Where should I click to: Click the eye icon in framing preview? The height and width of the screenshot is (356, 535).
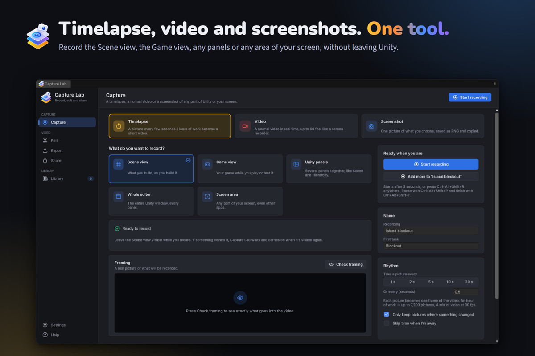pos(240,298)
